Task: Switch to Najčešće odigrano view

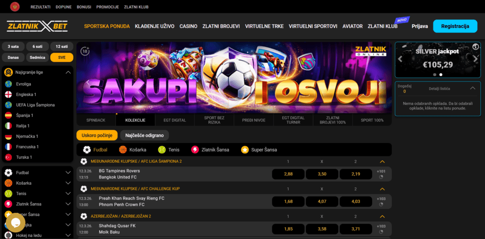Action: pyautogui.click(x=144, y=135)
